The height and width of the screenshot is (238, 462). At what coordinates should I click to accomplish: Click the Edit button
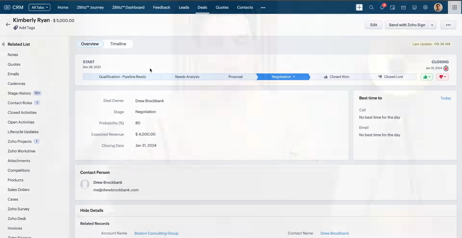point(373,25)
